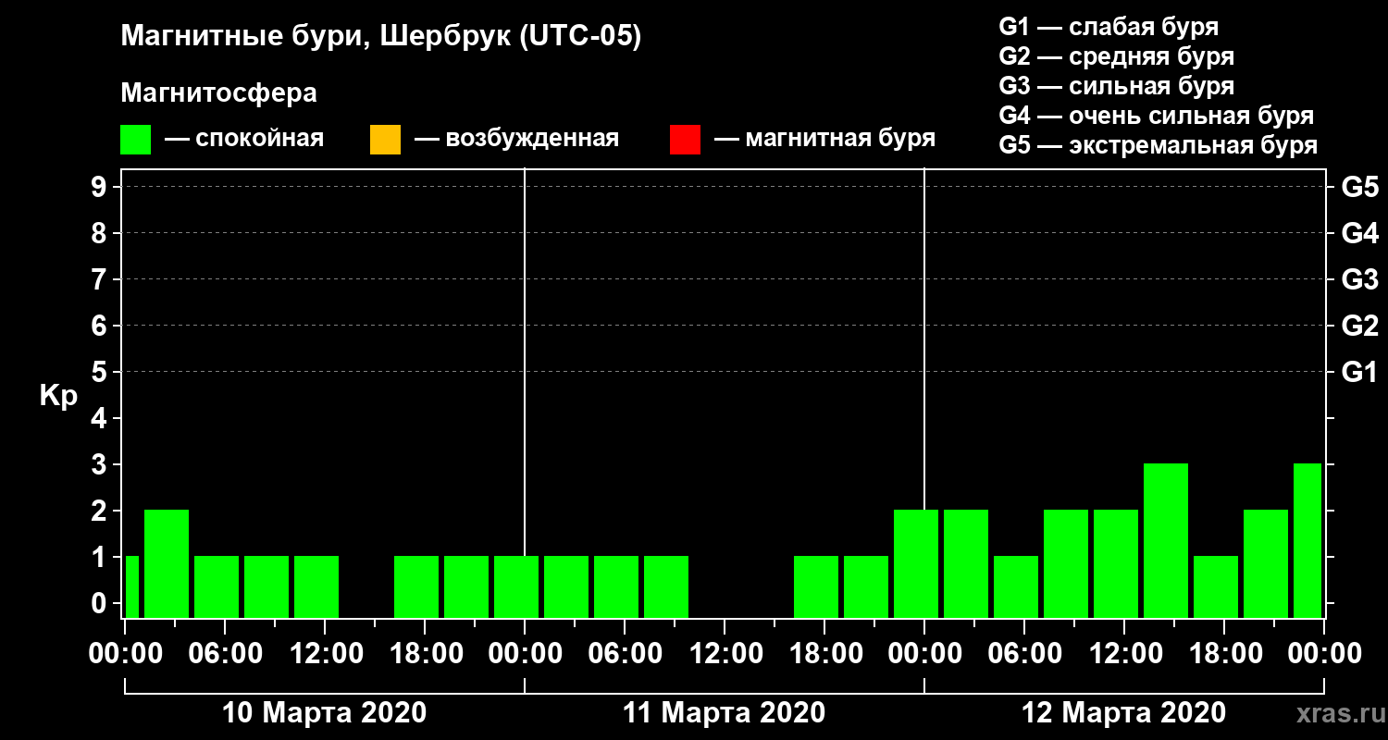1388x740 pixels.
Task: Click the '12:00' time label of 11 Марта
Action: 725,653
